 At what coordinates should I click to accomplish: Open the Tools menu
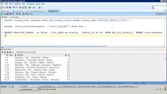38,4
